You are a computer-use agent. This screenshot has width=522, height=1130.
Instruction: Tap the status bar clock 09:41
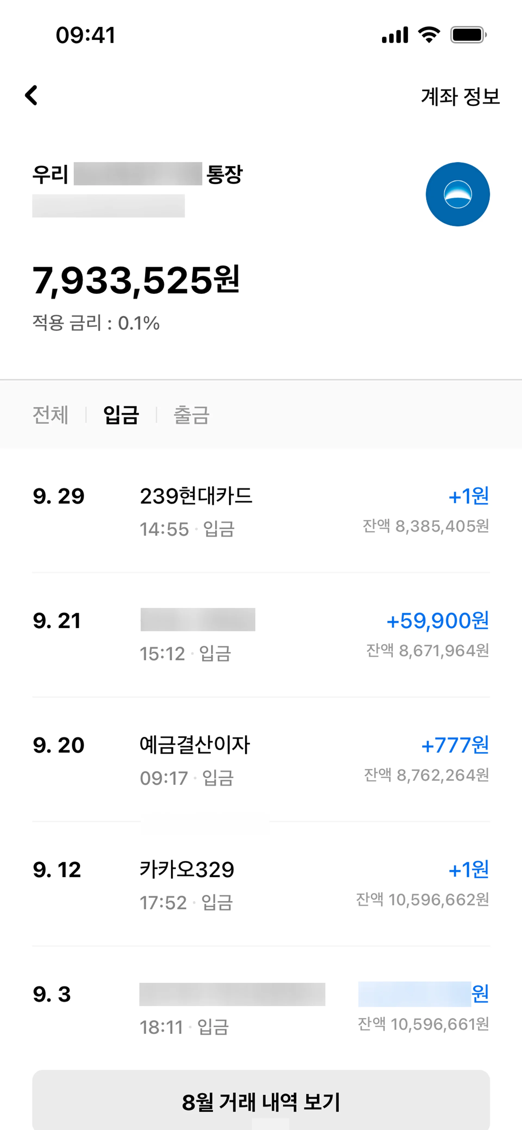86,35
